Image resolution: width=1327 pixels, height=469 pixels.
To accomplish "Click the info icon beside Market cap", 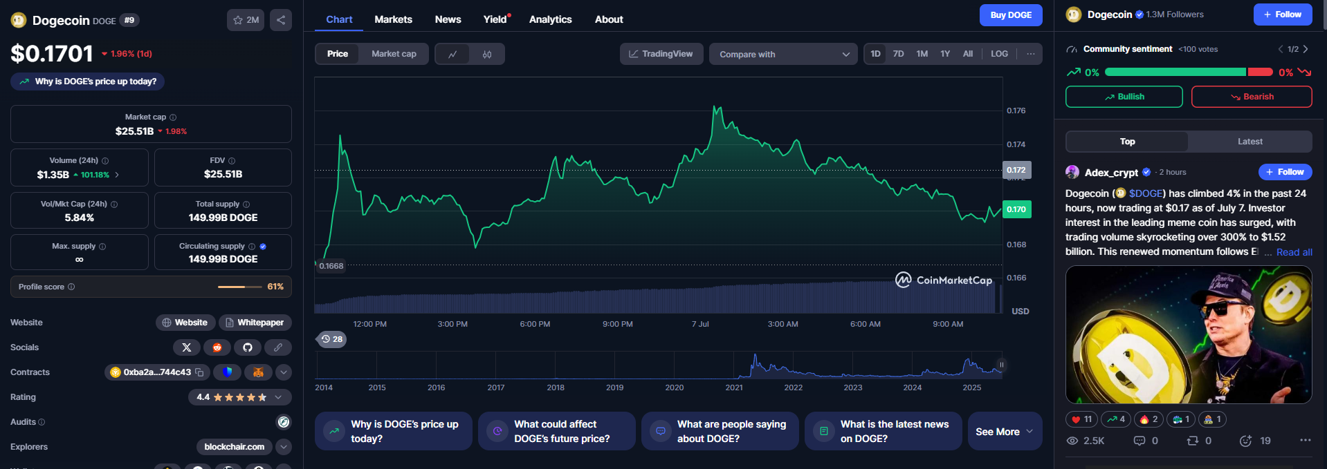I will (x=173, y=117).
